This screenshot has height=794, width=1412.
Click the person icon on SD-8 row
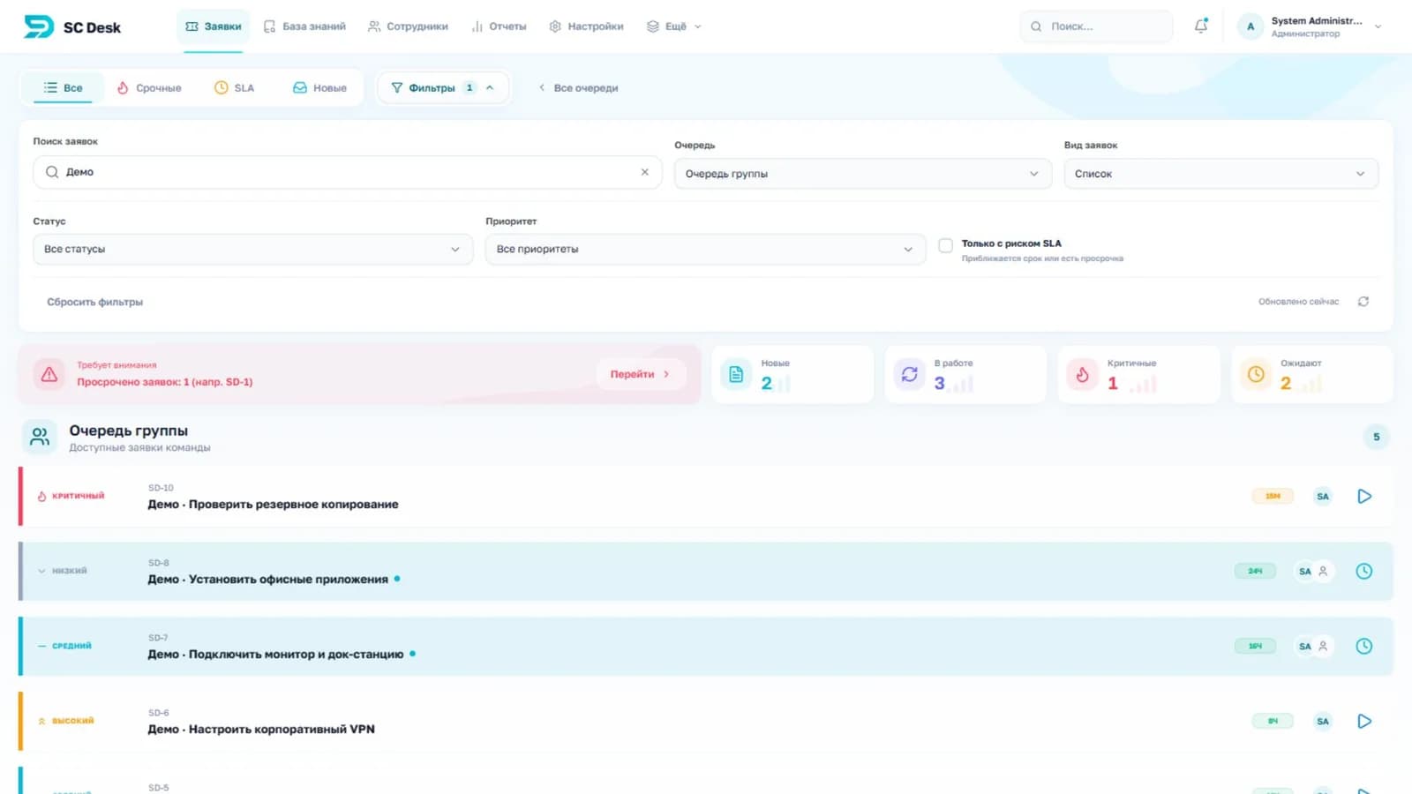coord(1323,572)
